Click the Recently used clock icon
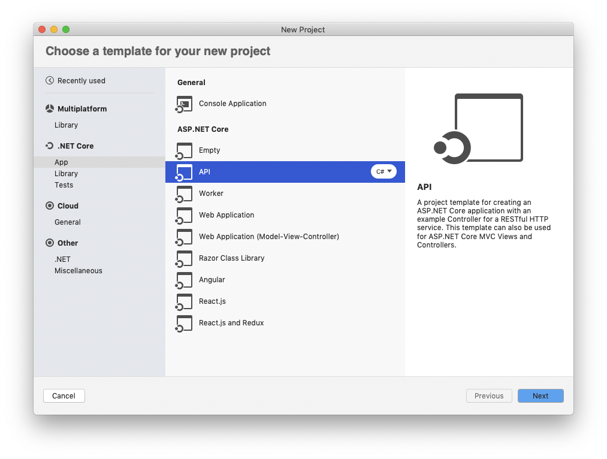Screen dimensions: 607x459 [50, 80]
